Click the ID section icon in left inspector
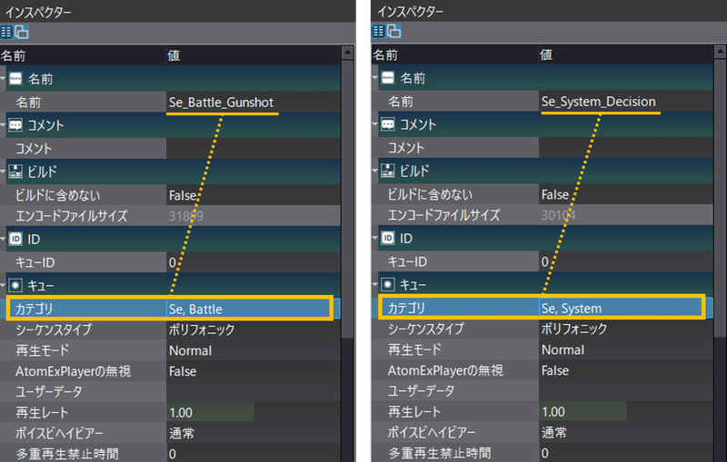727x462 pixels. coord(15,239)
